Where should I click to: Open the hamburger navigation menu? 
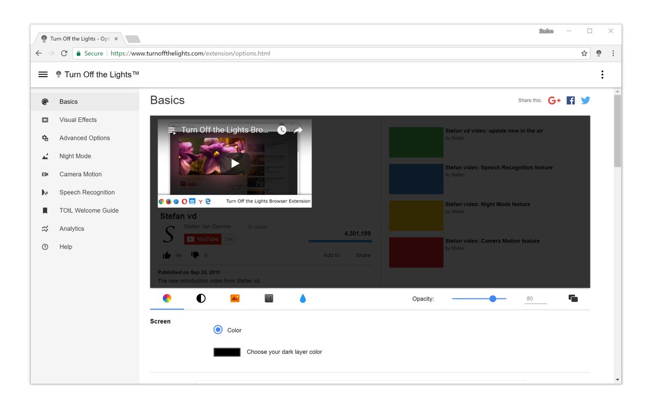43,75
